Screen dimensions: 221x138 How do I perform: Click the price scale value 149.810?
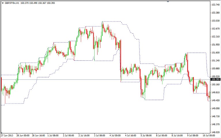(x=216, y=92)
